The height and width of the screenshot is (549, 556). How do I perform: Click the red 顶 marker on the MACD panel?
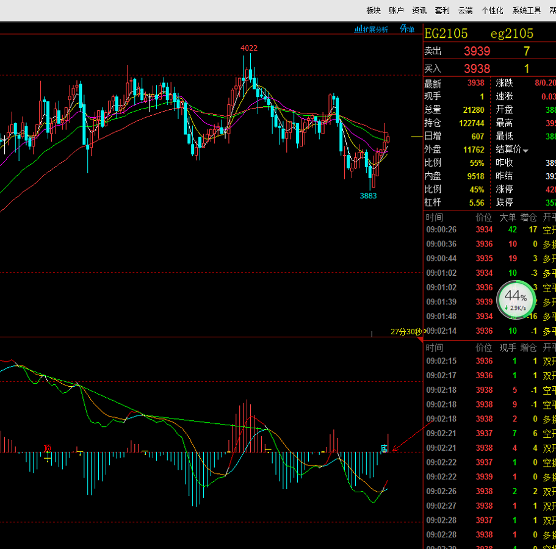pos(48,449)
